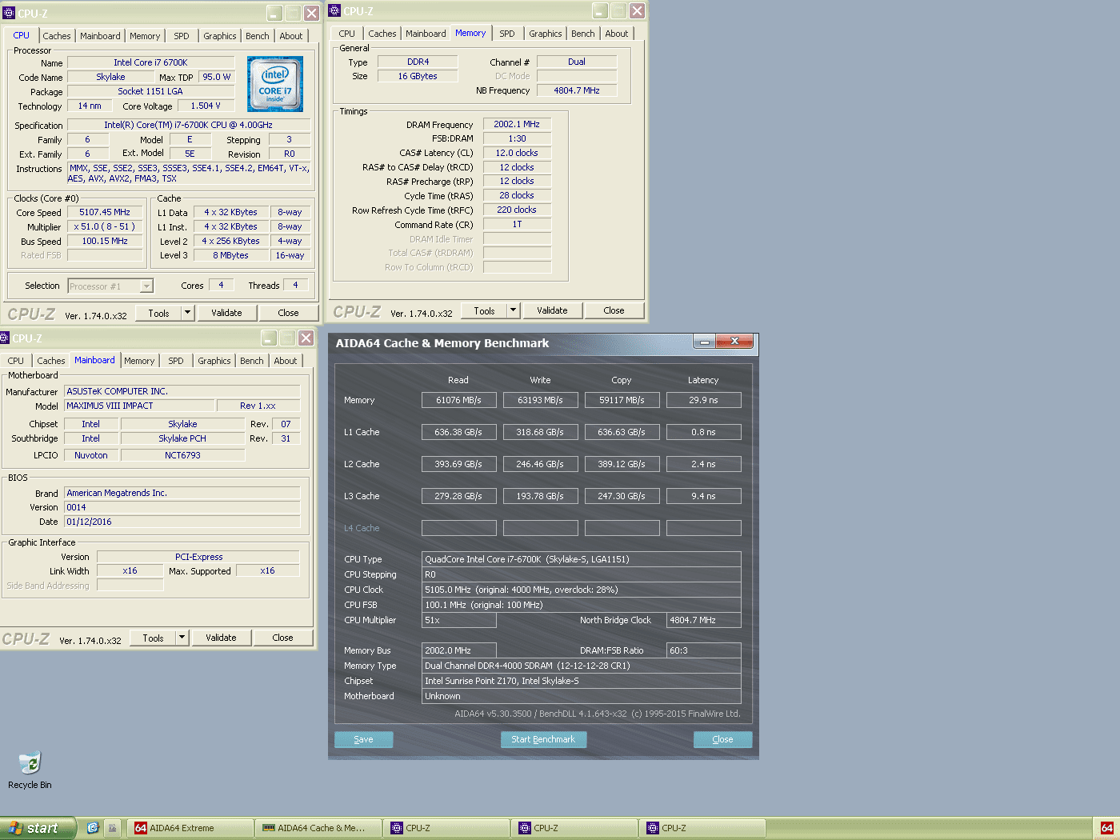Click the AIDA64 Close button
This screenshot has width=1120, height=840.
pyautogui.click(x=722, y=739)
